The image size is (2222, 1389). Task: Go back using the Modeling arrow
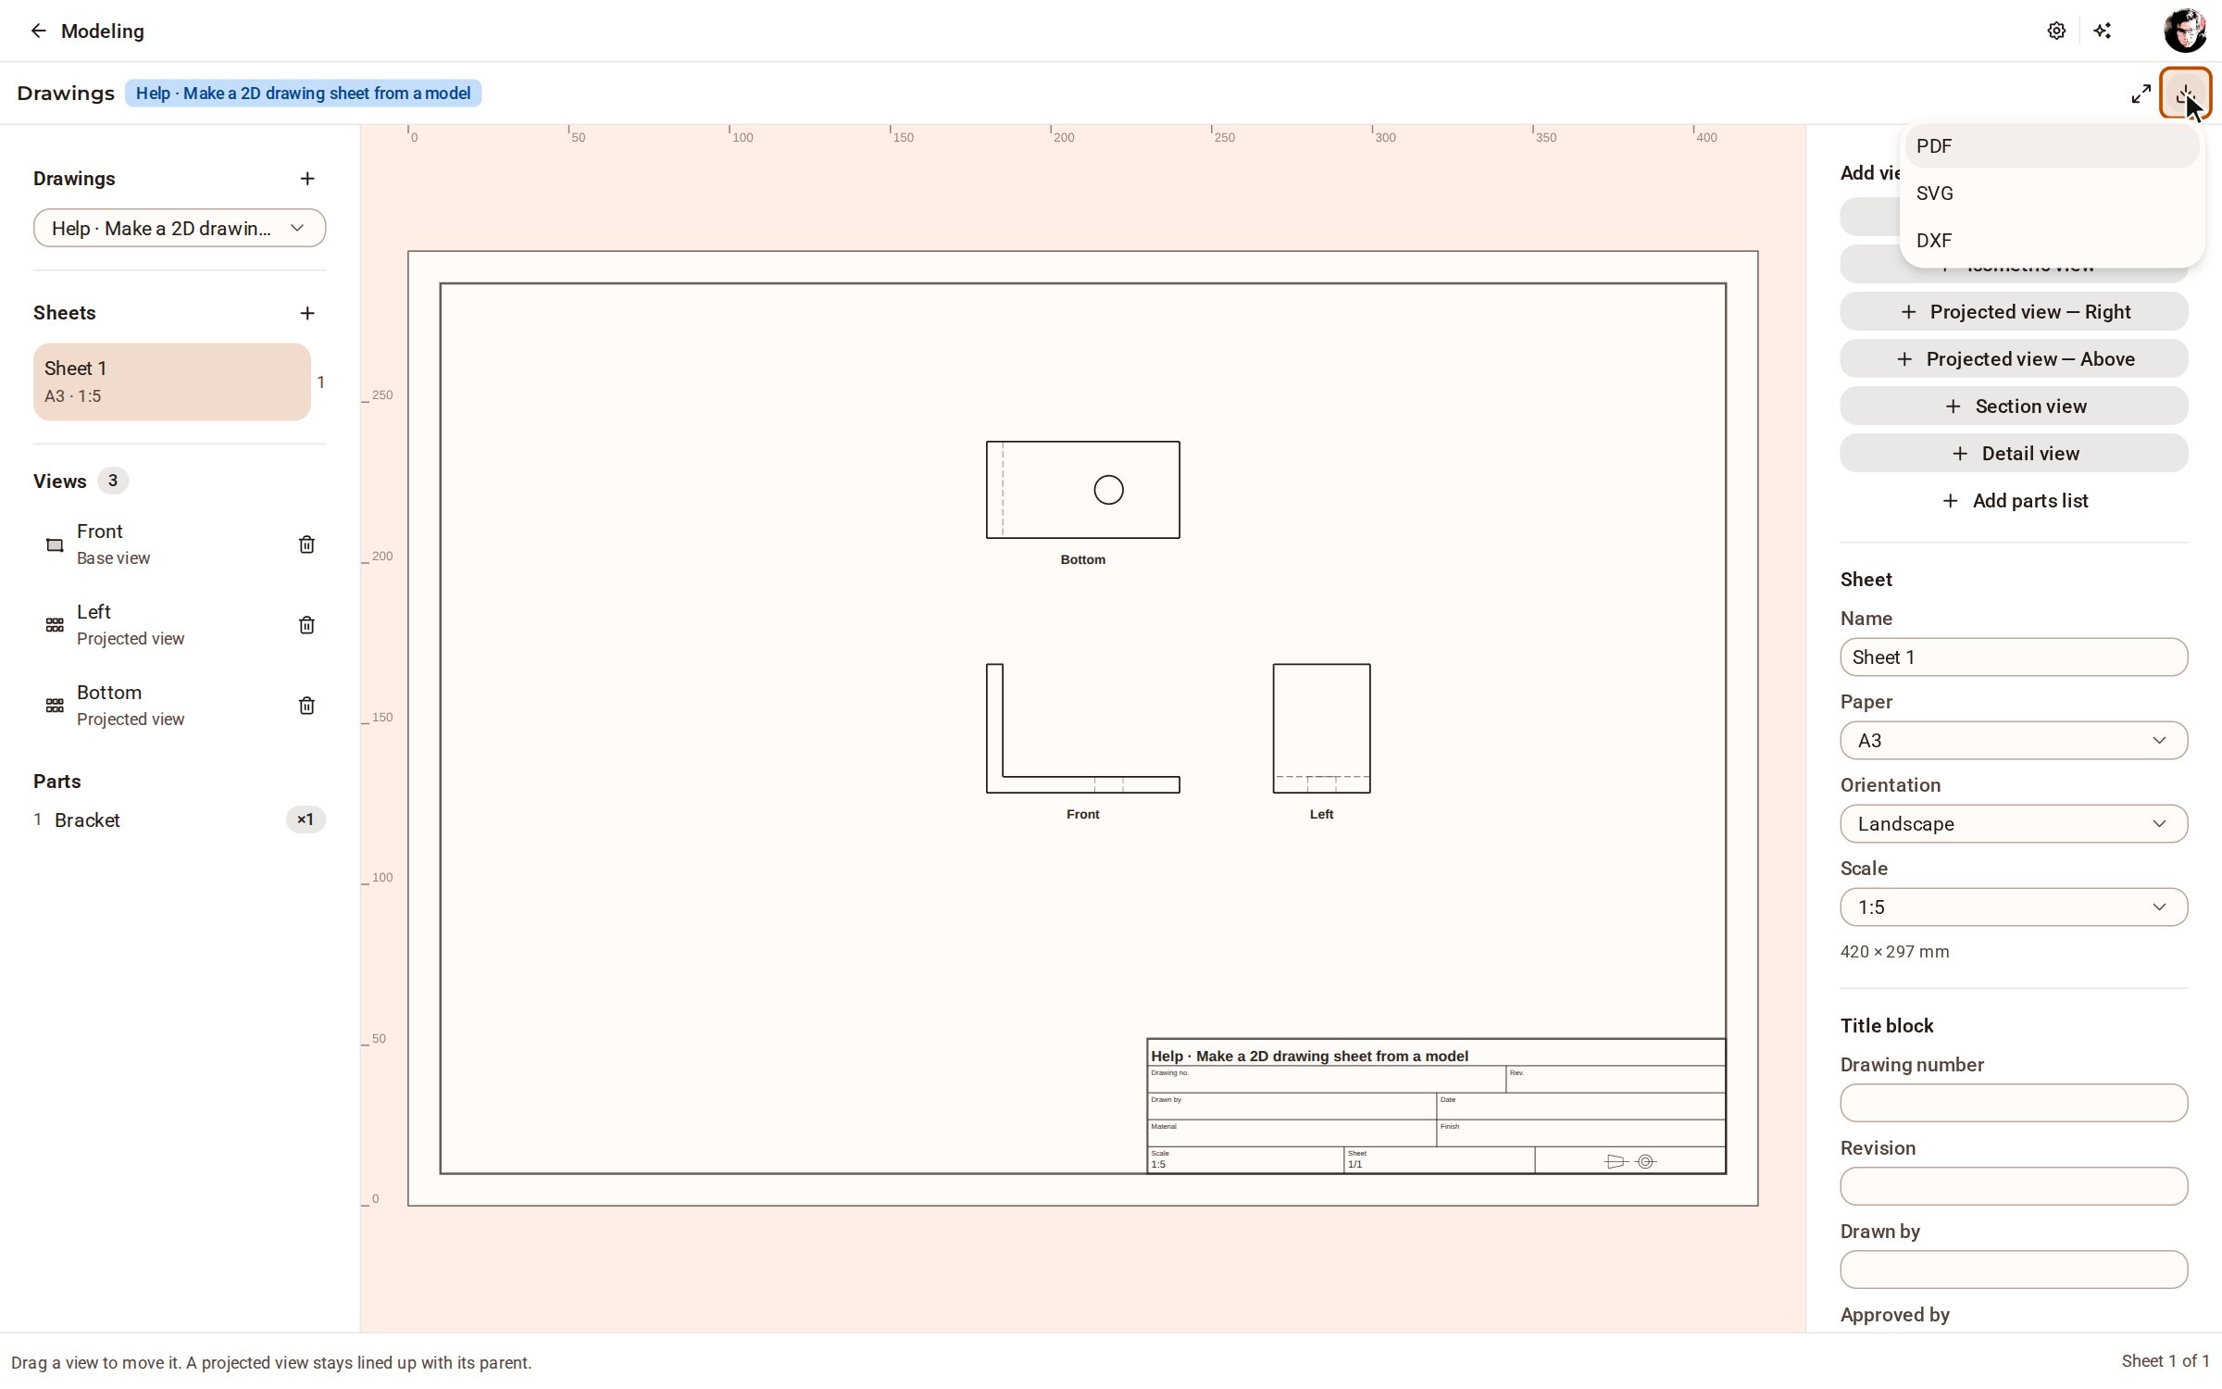click(x=38, y=31)
